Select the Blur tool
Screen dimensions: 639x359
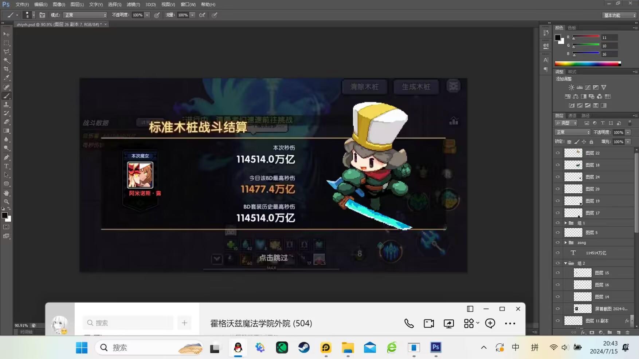coord(6,140)
